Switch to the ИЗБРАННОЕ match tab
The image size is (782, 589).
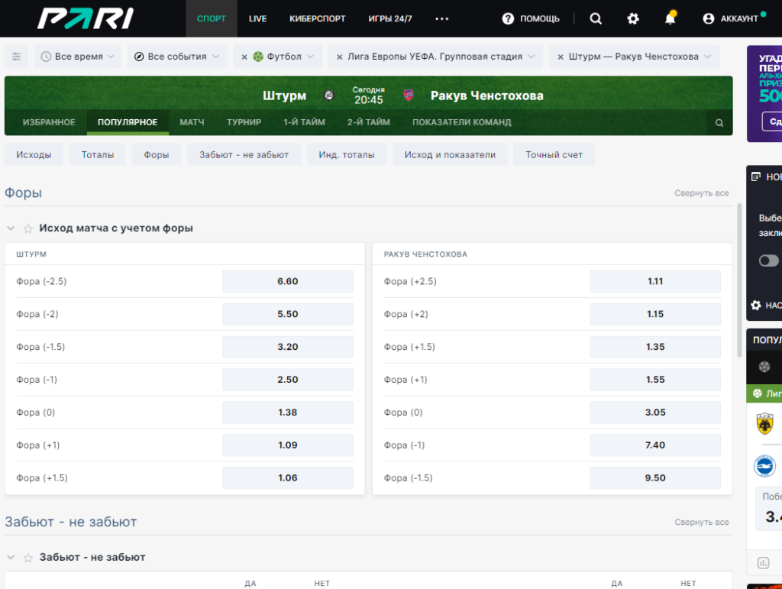(49, 122)
